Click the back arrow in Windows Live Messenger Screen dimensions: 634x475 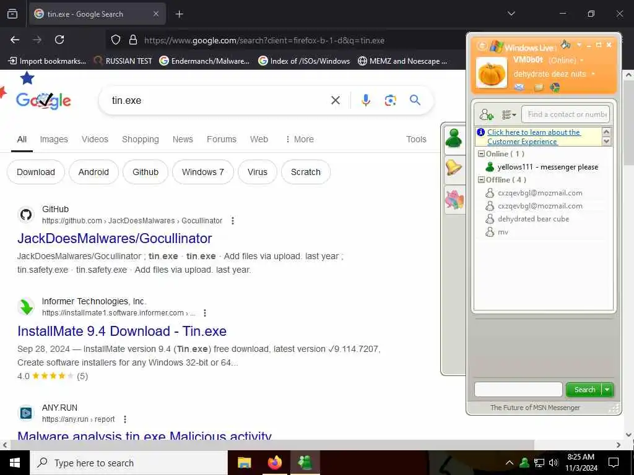point(482,46)
